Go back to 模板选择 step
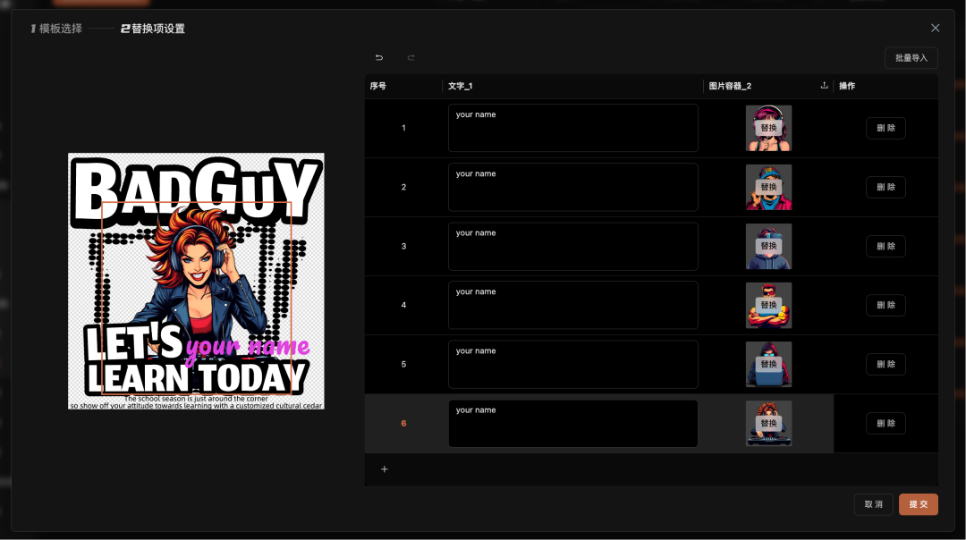The height and width of the screenshot is (540, 966). click(x=56, y=29)
